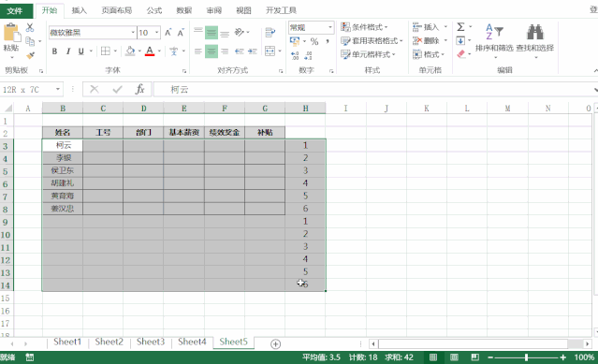Viewport: 598px width, 364px height.
Task: Open the font name dropdown
Action: (x=133, y=33)
